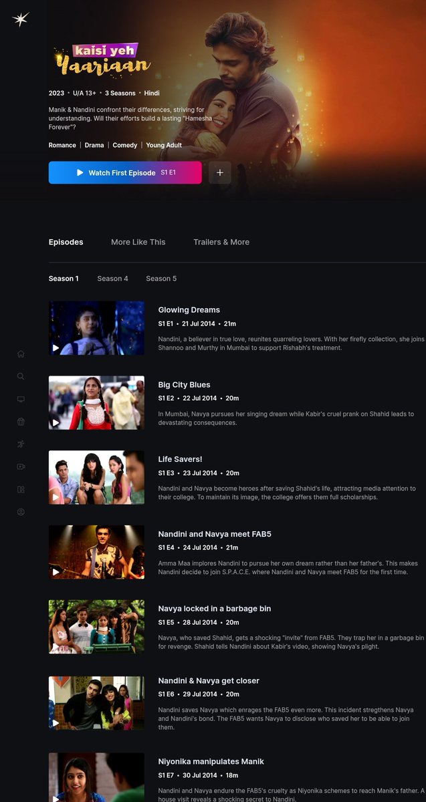This screenshot has height=802, width=426.
Task: Click the 3 Seasons label
Action: click(x=120, y=94)
